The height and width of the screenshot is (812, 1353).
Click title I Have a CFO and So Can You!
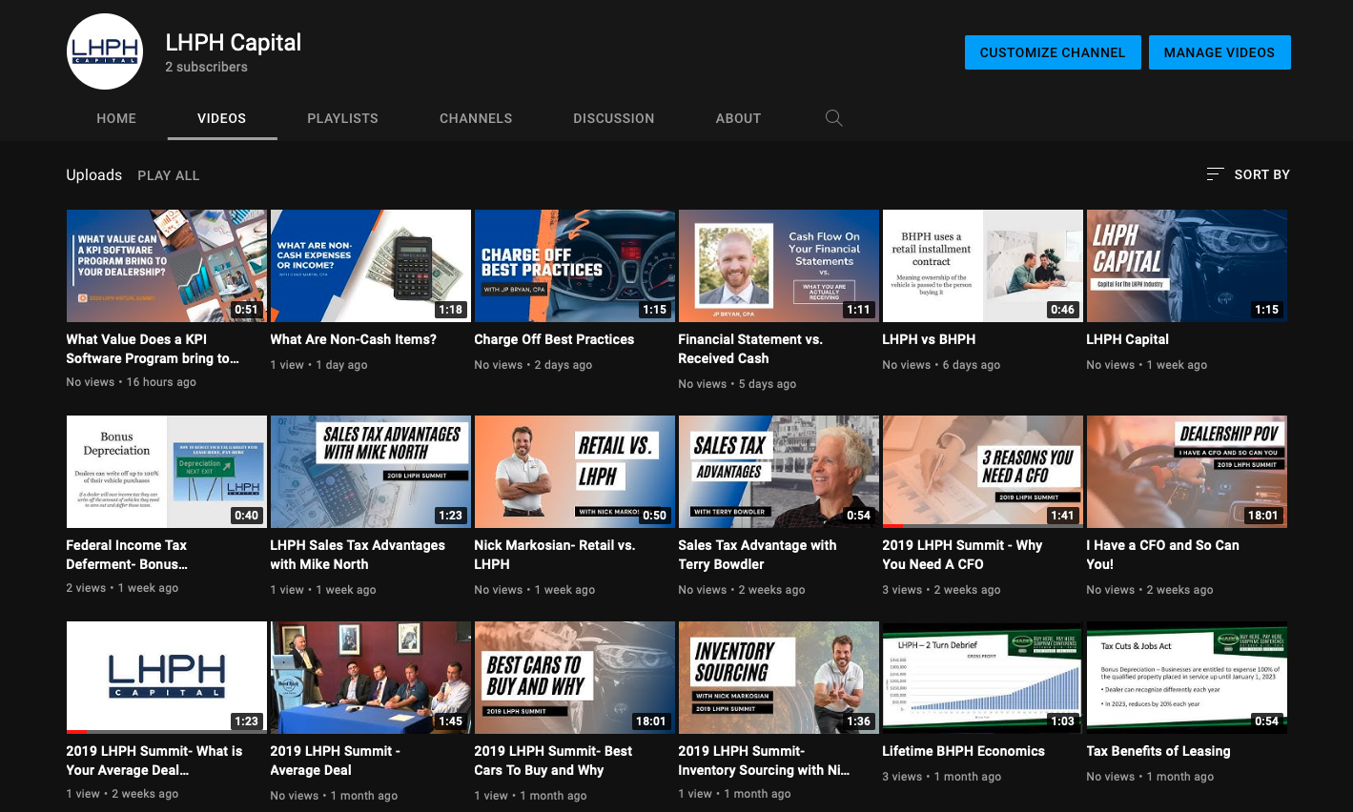tap(1163, 555)
